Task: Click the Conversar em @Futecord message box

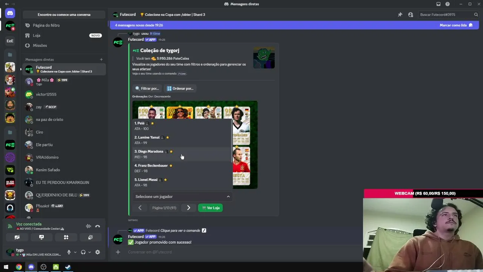Action: pyautogui.click(x=241, y=252)
